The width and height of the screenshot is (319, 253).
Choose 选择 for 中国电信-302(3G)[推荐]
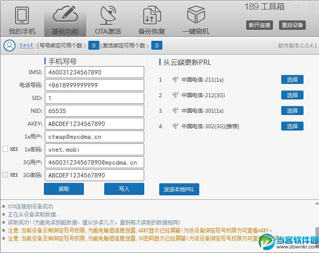[292, 126]
